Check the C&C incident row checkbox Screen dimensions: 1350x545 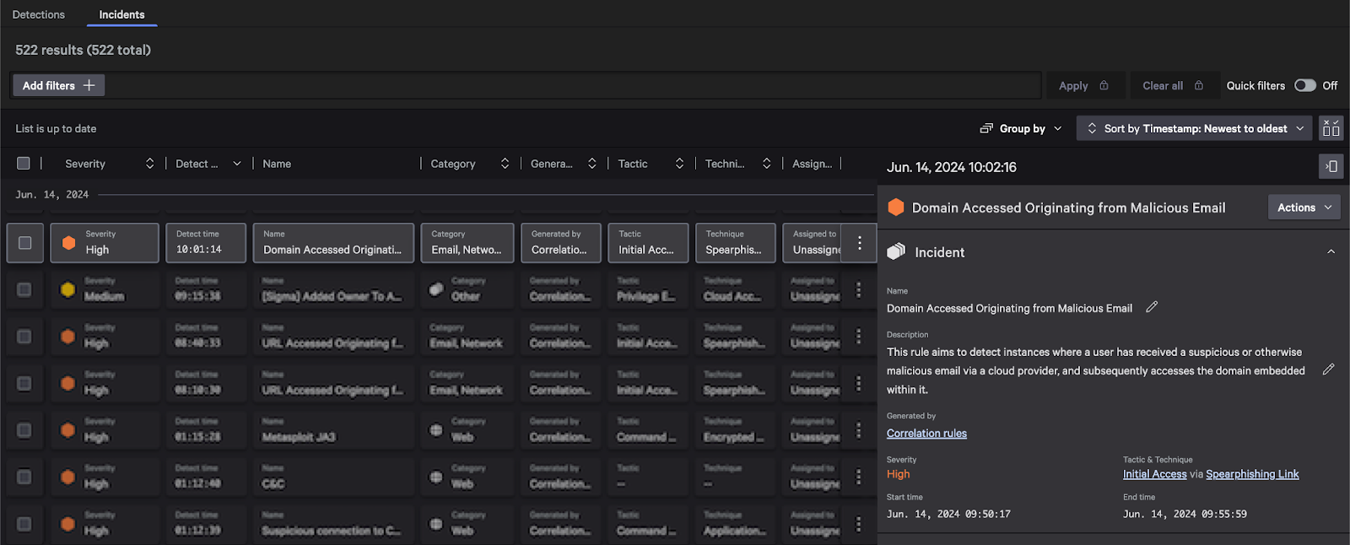click(24, 477)
